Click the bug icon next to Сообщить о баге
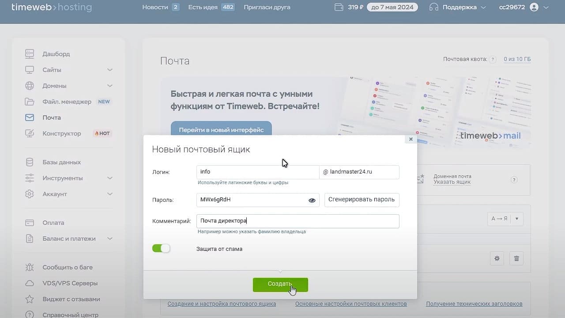 (30, 267)
